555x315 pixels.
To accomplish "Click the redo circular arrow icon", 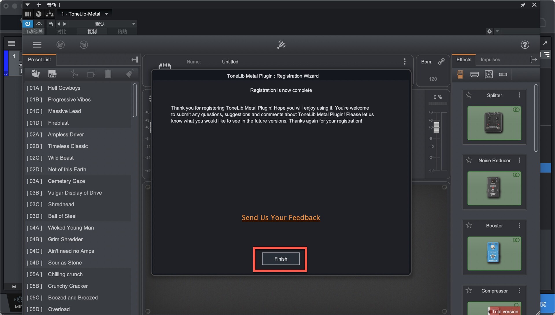I will [84, 45].
